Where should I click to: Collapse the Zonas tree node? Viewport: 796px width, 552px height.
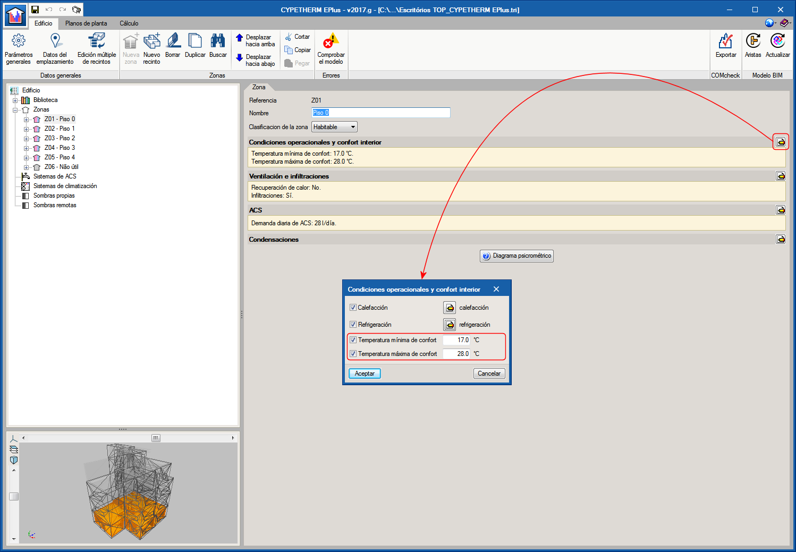click(x=15, y=110)
